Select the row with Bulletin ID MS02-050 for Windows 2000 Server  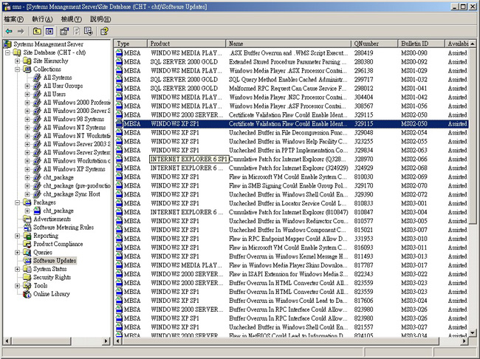click(x=292, y=115)
